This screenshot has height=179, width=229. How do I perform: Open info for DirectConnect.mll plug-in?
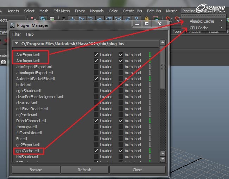[x=150, y=121]
